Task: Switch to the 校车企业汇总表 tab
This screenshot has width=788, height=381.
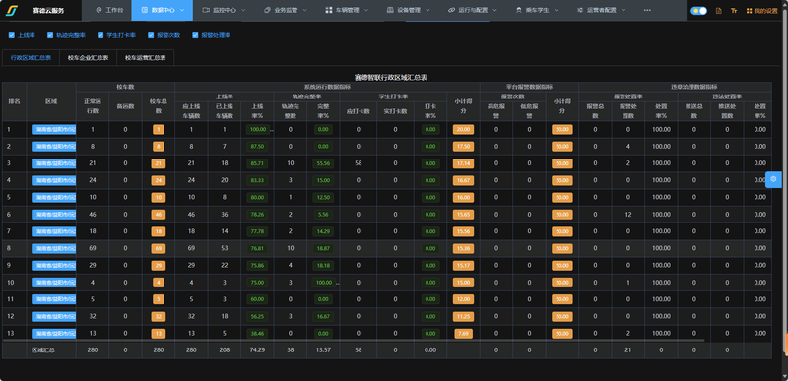Action: click(89, 58)
